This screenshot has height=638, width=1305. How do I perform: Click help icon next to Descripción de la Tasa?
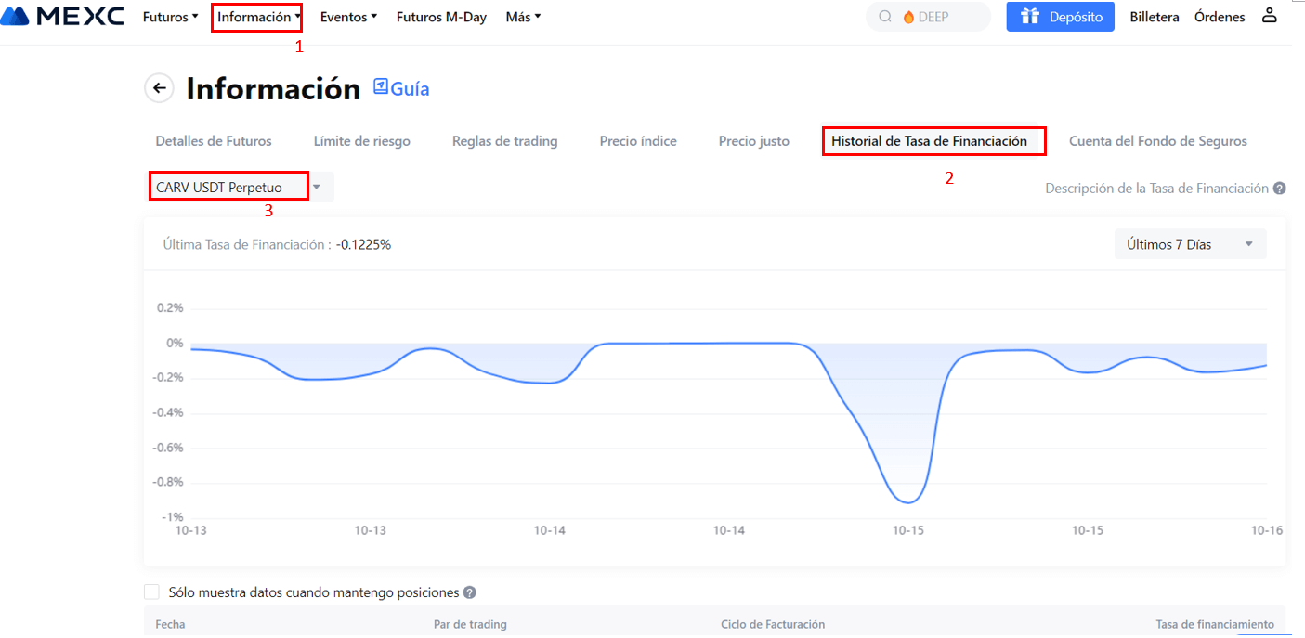point(1279,189)
